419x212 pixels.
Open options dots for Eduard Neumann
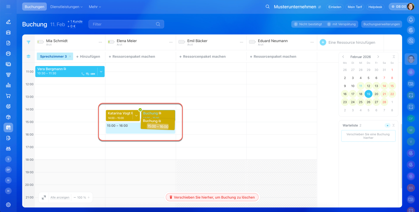312,42
